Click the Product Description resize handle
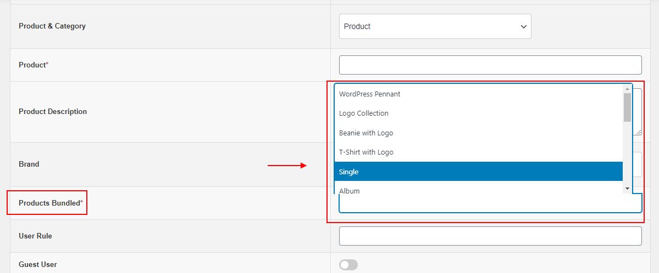Image resolution: width=659 pixels, height=273 pixels. [x=638, y=132]
